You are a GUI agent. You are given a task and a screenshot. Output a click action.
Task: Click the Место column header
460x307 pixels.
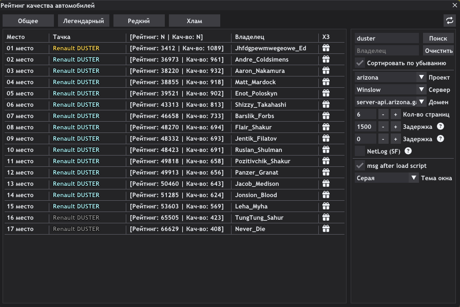click(16, 37)
